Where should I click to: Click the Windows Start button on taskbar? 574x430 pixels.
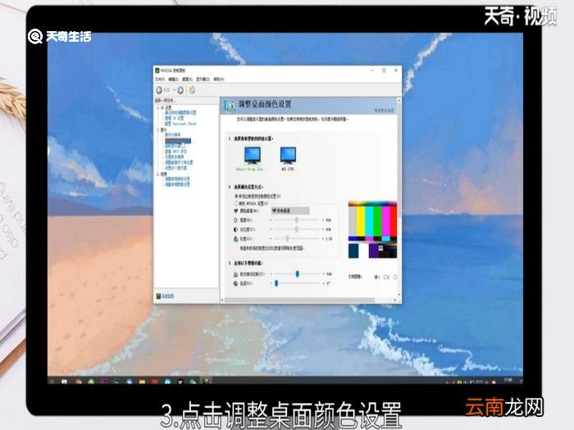(x=52, y=382)
